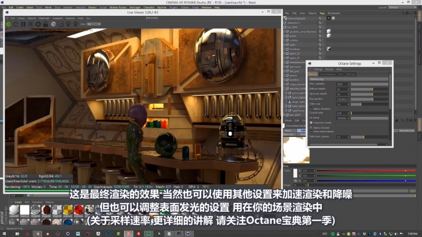Open Octane settings gear icon in Live Viewer
Viewport: 422px width, 237px height.
(38, 24)
